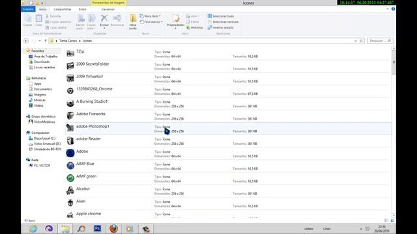Open PC-VICTOR under Rede
The height and width of the screenshot is (234, 417).
click(x=42, y=166)
